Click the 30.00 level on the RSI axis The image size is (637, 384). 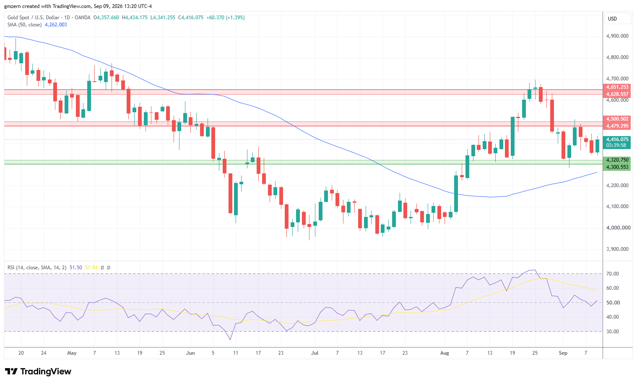coord(612,332)
